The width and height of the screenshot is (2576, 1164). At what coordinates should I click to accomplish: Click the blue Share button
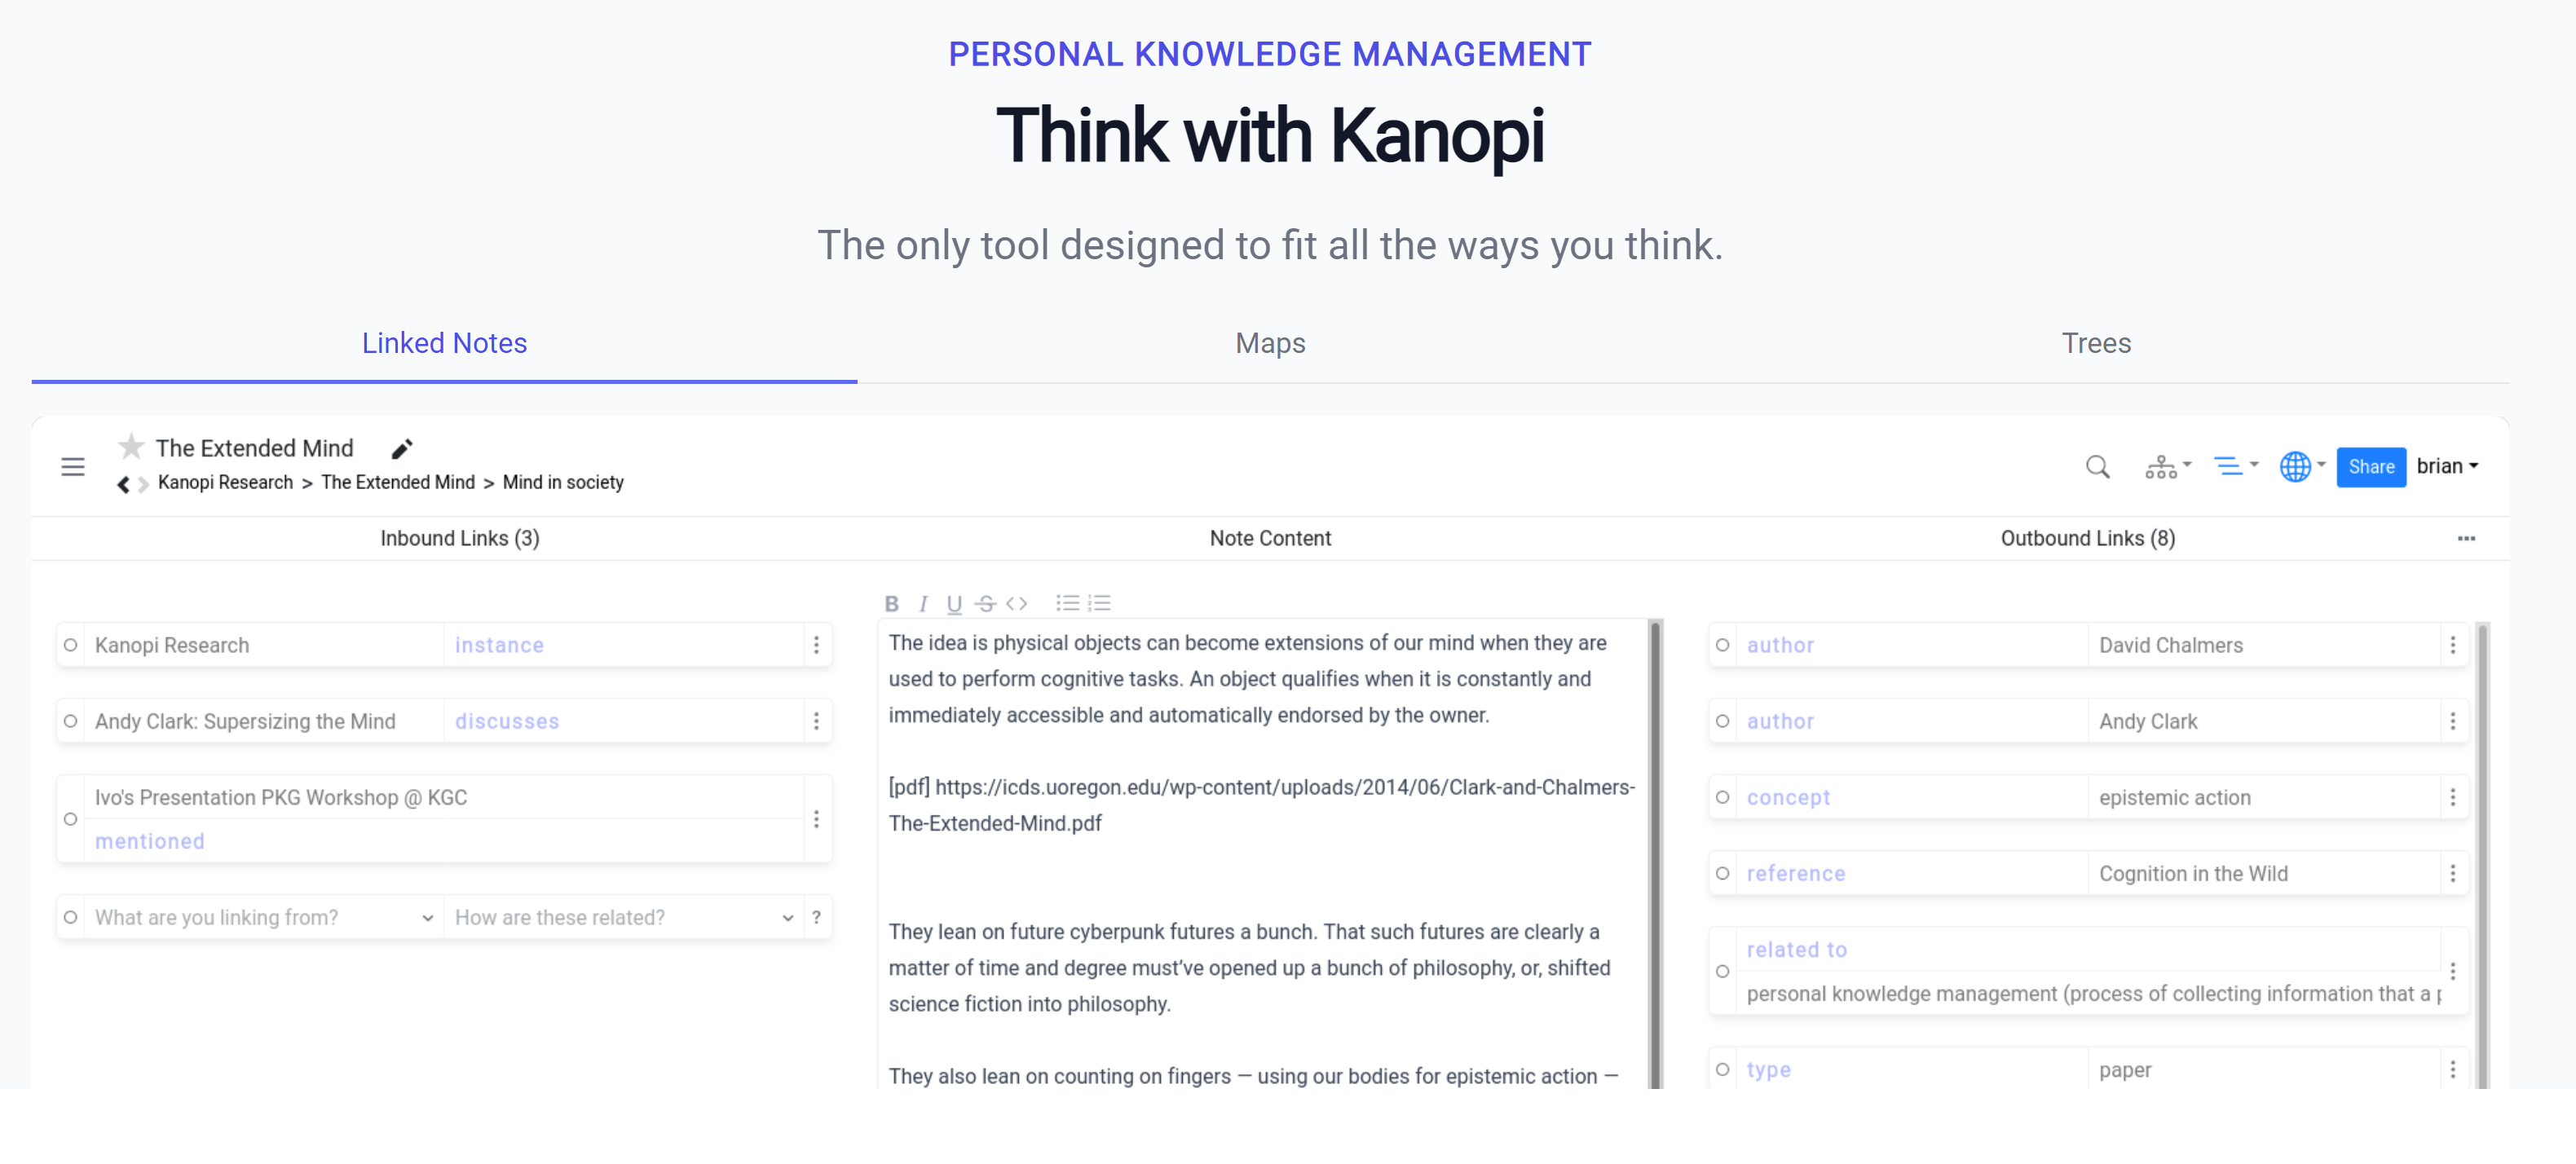coord(2370,467)
